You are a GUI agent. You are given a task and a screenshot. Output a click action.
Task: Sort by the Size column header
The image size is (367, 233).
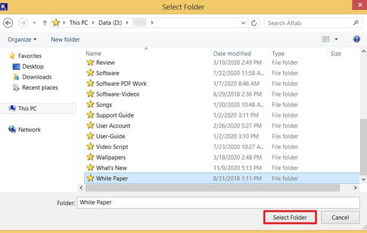[336, 54]
